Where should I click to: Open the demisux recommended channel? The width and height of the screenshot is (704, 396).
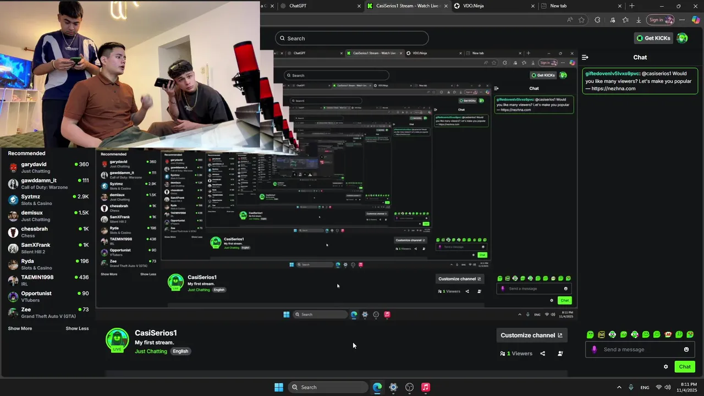tap(48, 216)
